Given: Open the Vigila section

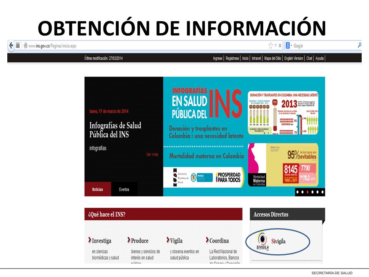Looking at the screenshot, I should tap(176, 241).
